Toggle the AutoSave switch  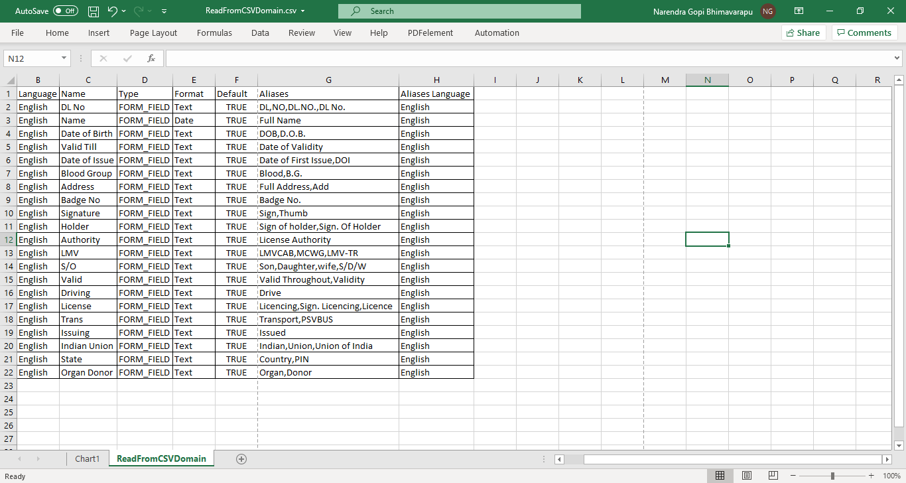pyautogui.click(x=65, y=11)
